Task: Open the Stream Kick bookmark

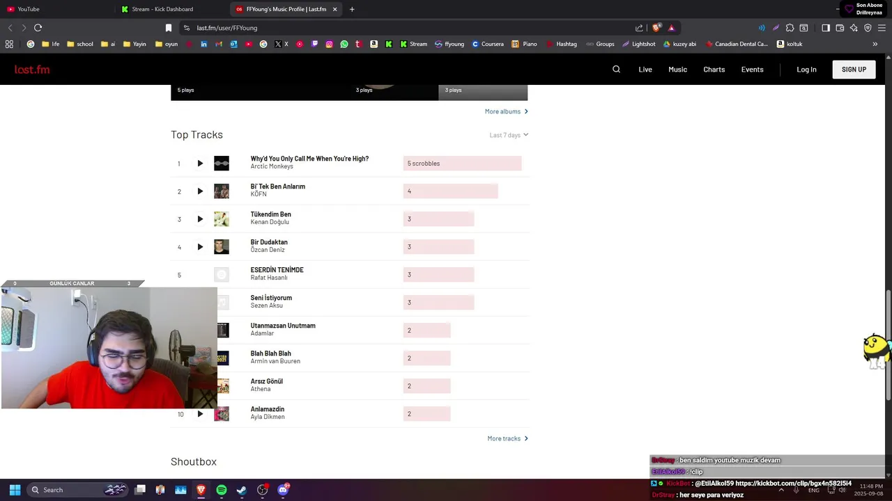Action: pyautogui.click(x=414, y=44)
